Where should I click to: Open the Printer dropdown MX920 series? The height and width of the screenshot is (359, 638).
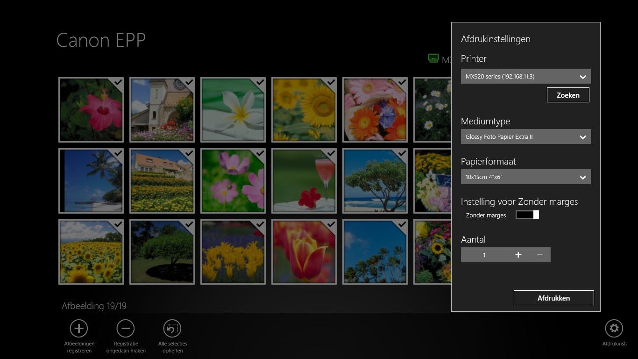[x=525, y=76]
